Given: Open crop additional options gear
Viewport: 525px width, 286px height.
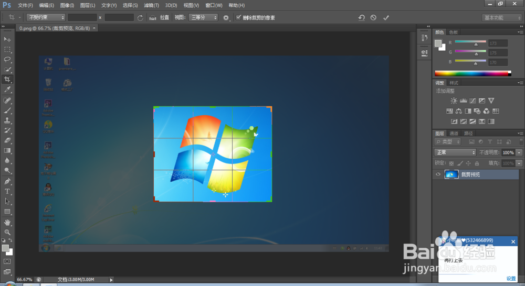Looking at the screenshot, I should click(226, 18).
